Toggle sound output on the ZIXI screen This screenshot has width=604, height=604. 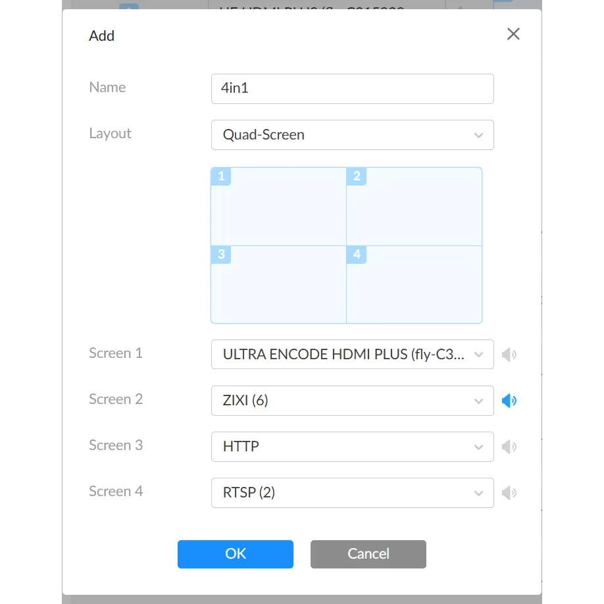(509, 400)
